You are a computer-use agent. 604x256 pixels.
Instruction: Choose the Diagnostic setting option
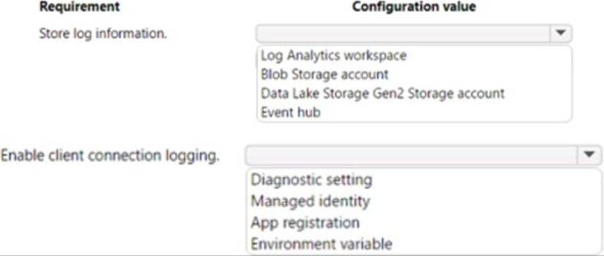(311, 180)
